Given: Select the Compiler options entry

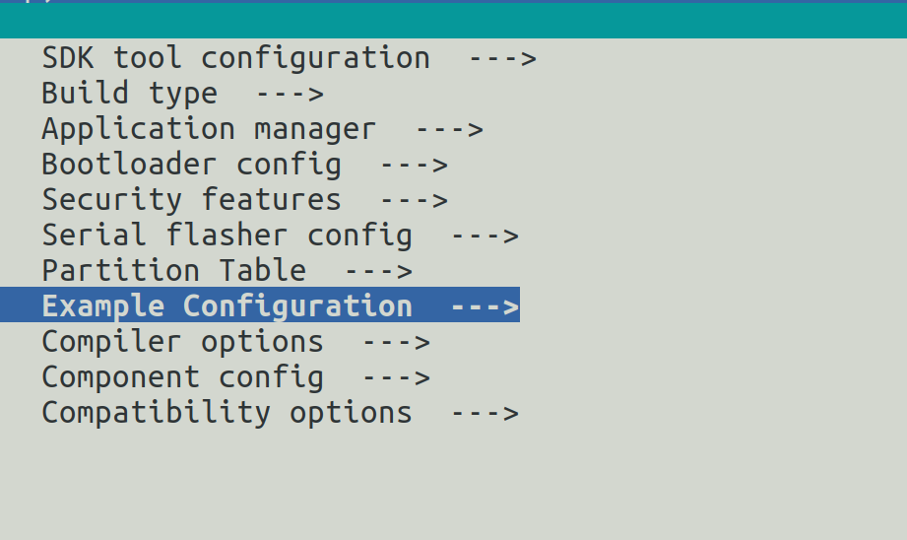Looking at the screenshot, I should click(182, 342).
